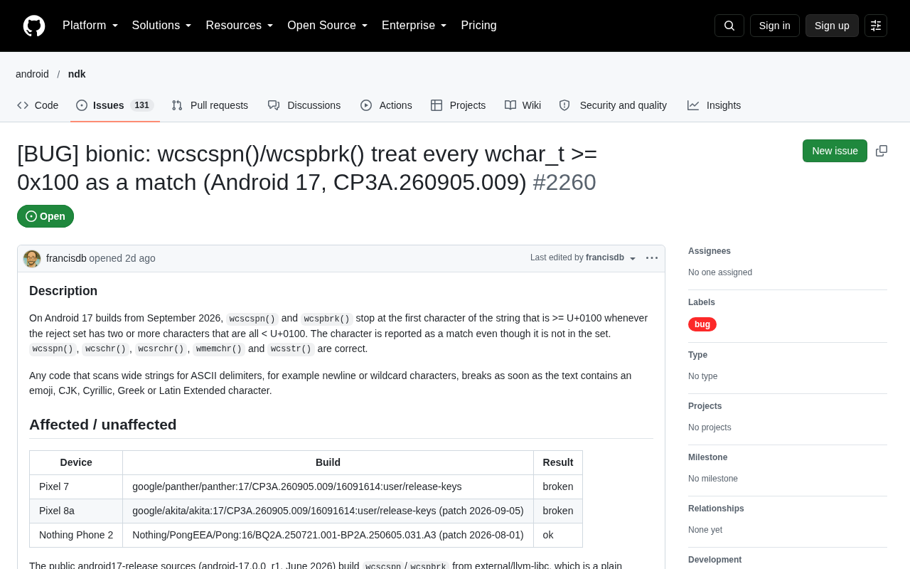Open the Discussions tab
This screenshot has height=569, width=910.
click(x=304, y=105)
